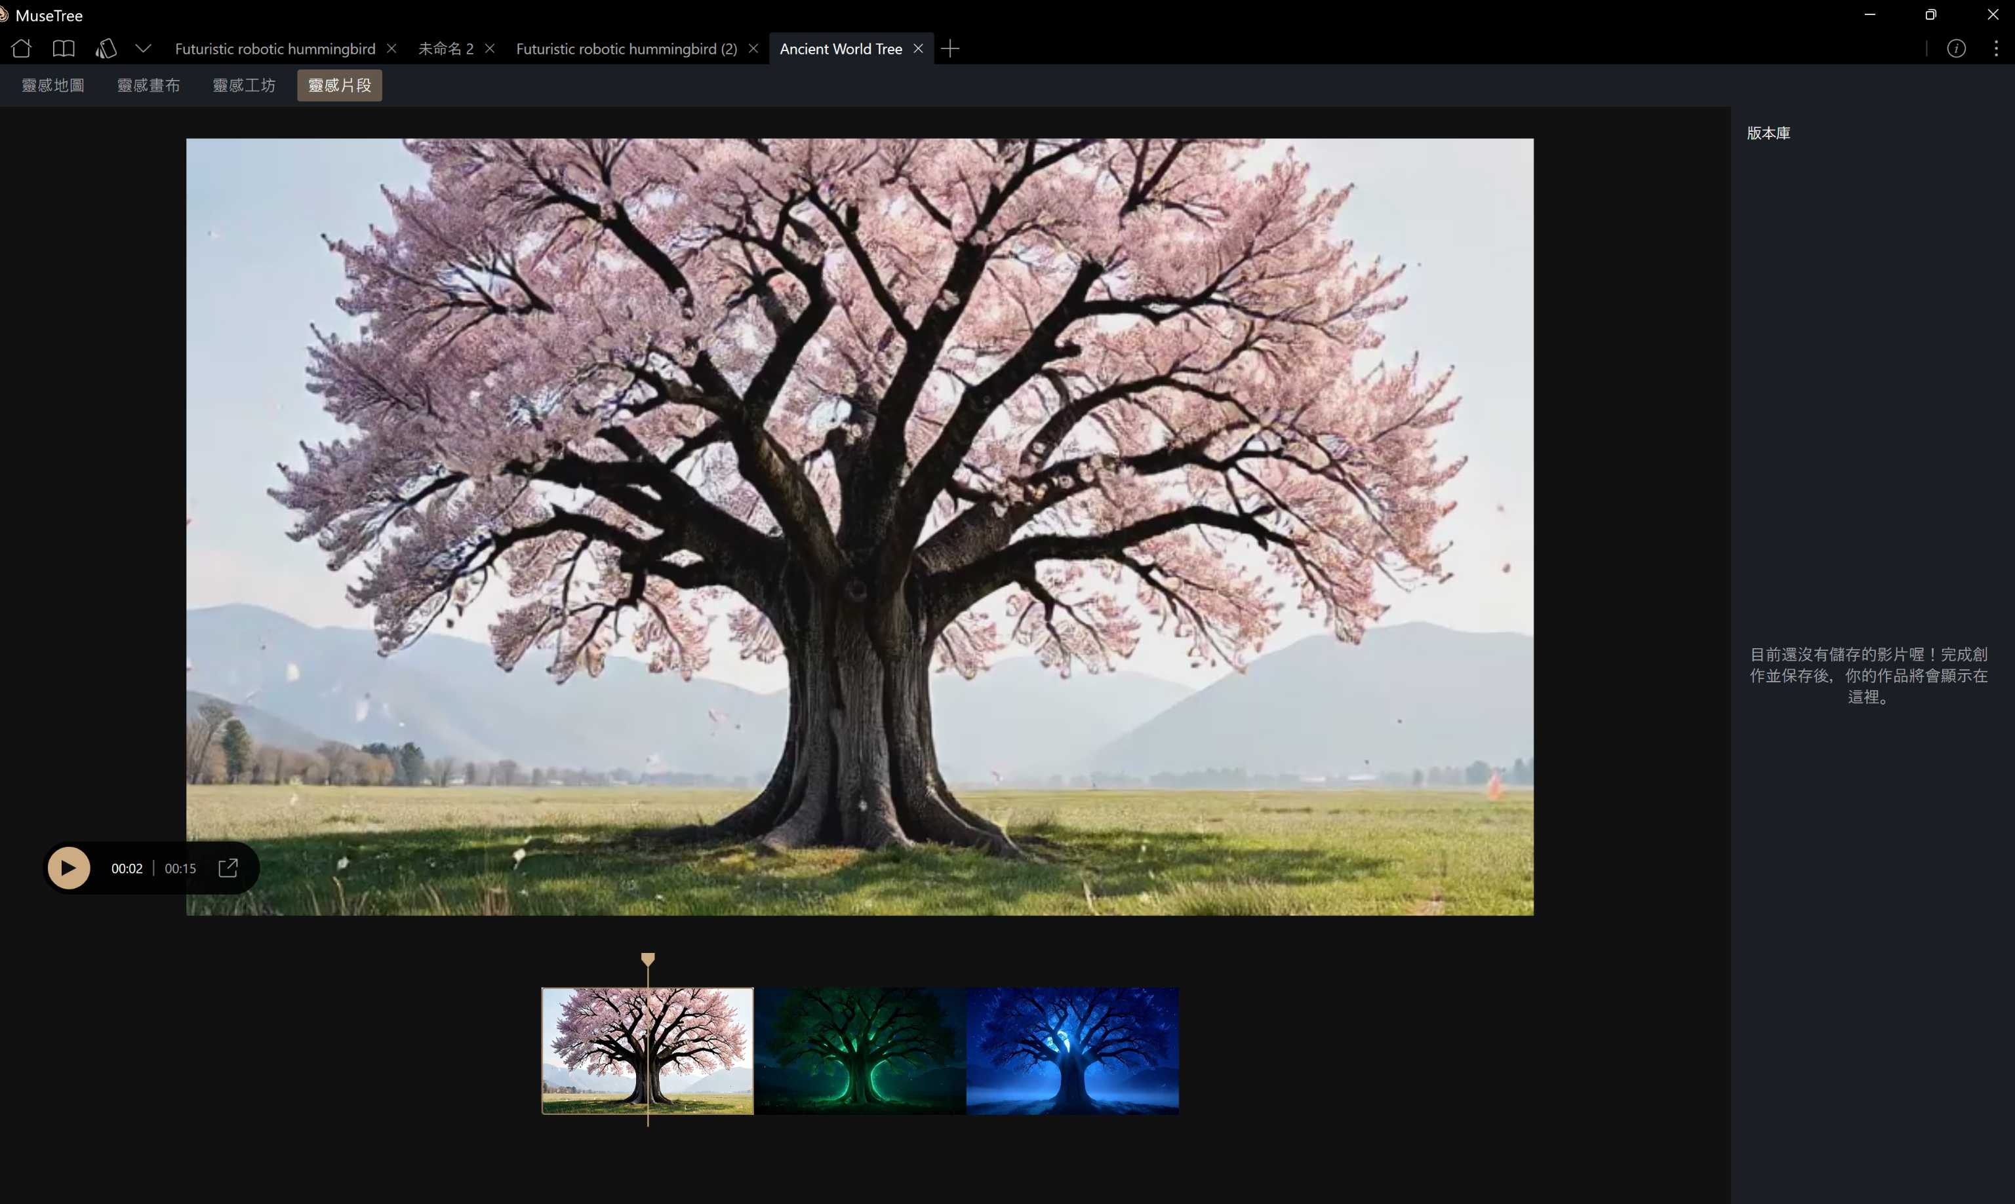
Task: Select the 靈感片段 view button
Action: (340, 85)
